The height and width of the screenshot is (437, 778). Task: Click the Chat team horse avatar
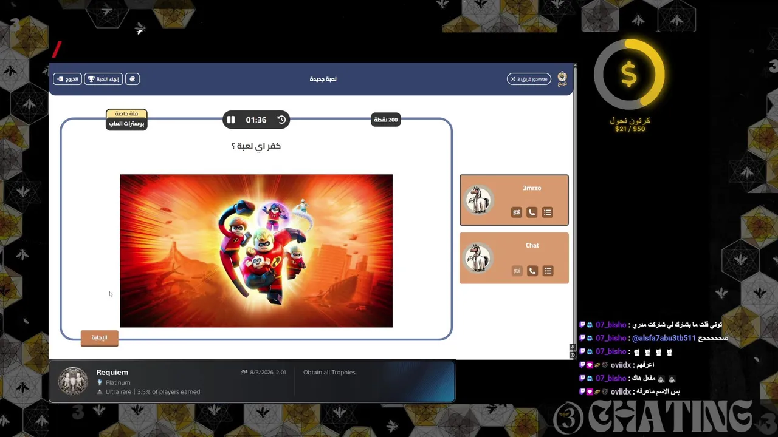pos(478,258)
